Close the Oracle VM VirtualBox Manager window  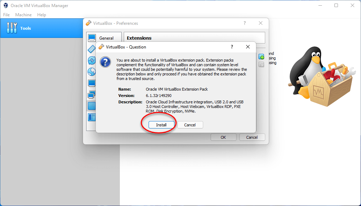click(352, 6)
